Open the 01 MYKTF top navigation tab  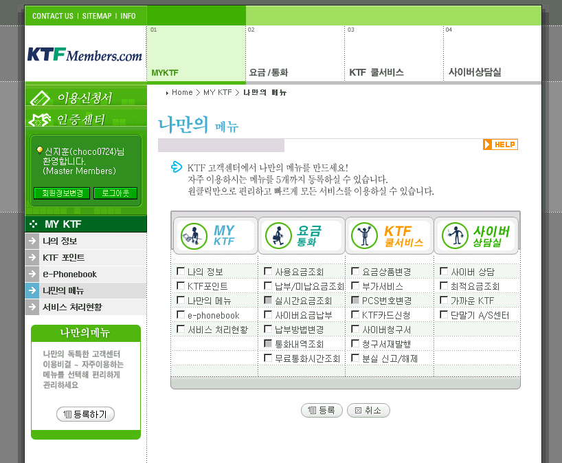(196, 53)
